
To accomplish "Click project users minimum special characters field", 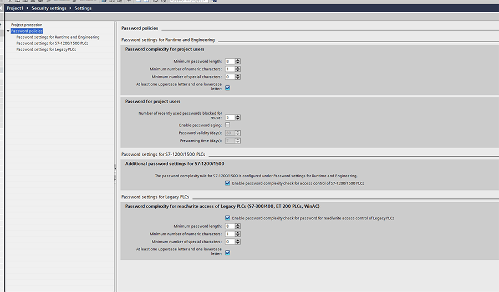I will click(230, 76).
